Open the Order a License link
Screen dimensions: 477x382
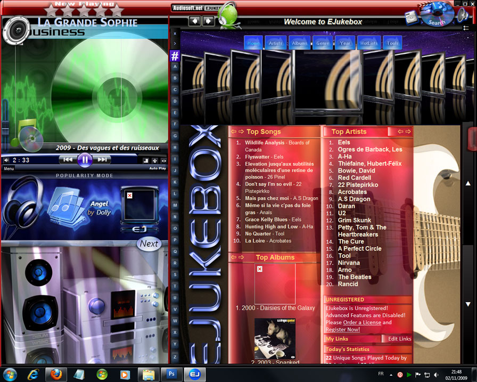point(362,322)
